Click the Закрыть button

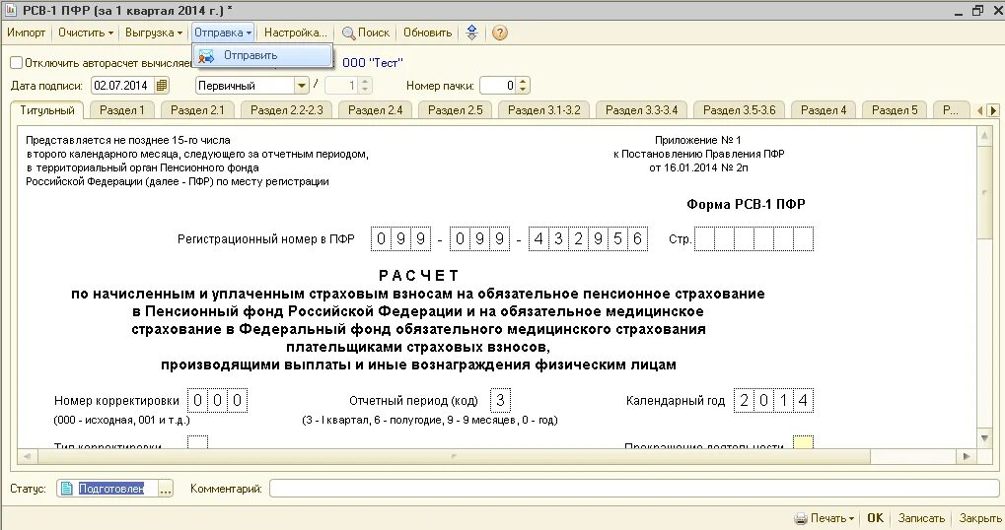(980, 518)
